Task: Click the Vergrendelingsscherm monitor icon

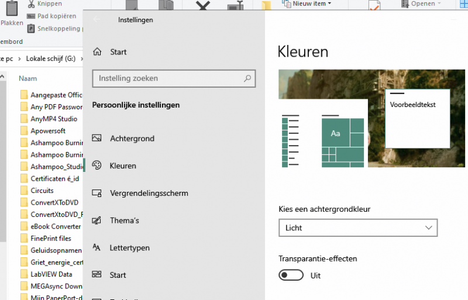Action: click(97, 193)
